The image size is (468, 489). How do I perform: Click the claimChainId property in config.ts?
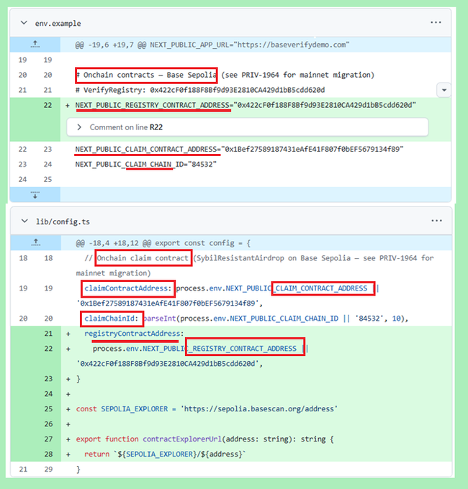point(111,319)
